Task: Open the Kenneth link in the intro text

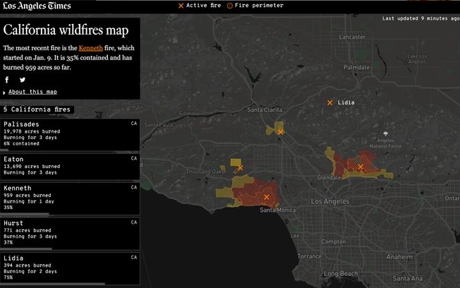Action: (x=89, y=47)
